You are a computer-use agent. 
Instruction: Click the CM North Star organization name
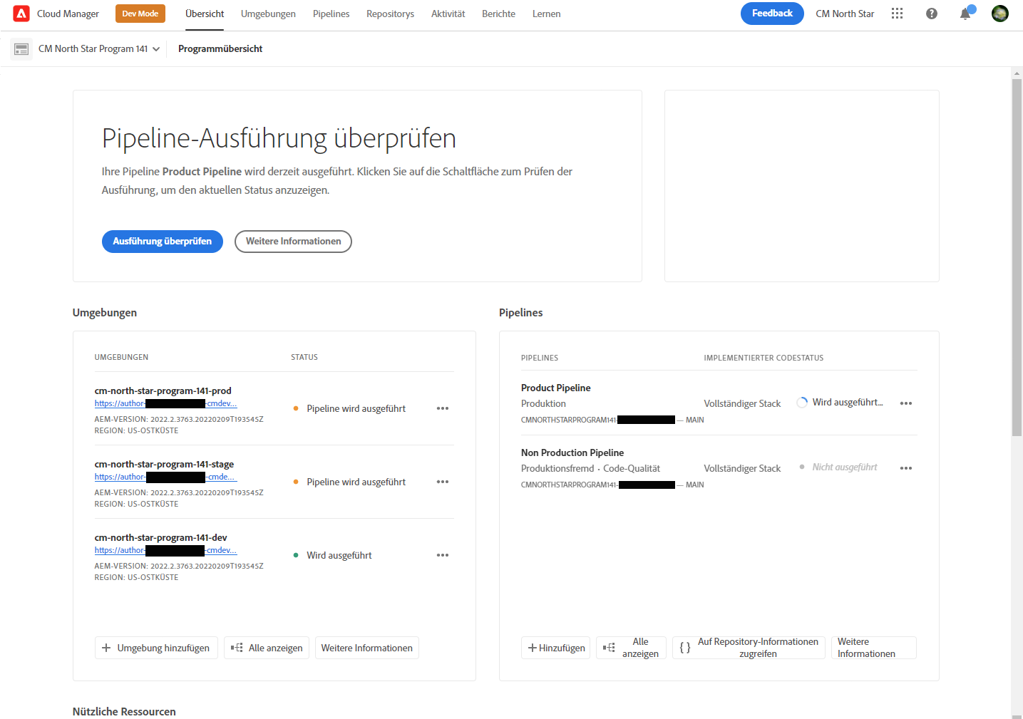845,14
